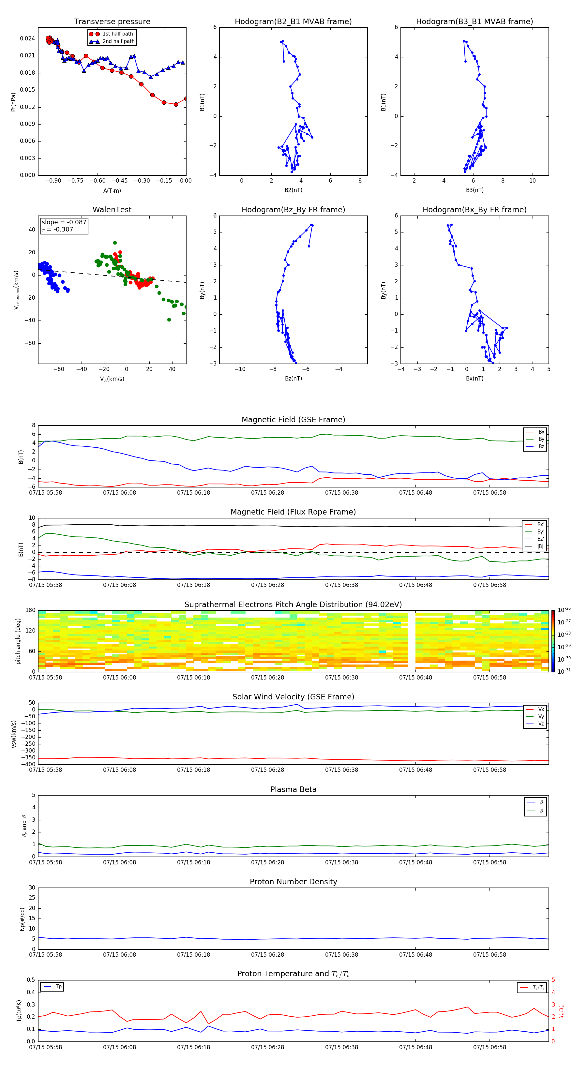Click the 'Proton Temperature and Te/Tp' title

293,974
